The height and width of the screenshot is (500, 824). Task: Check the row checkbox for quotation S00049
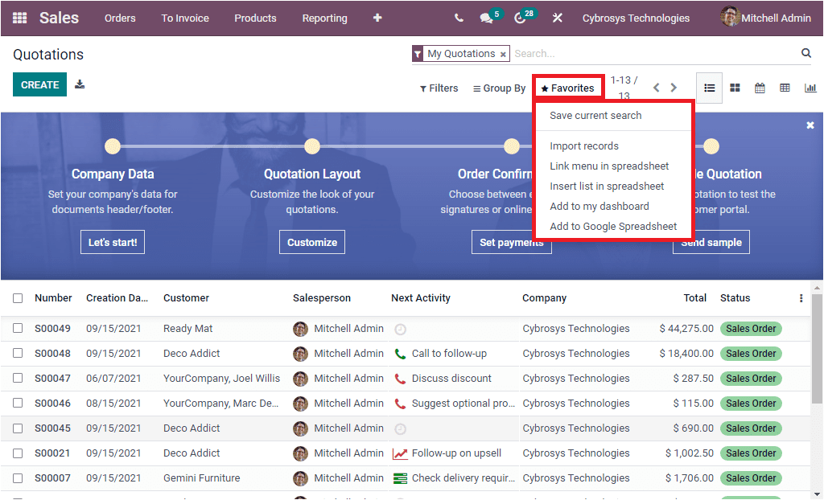pyautogui.click(x=18, y=328)
